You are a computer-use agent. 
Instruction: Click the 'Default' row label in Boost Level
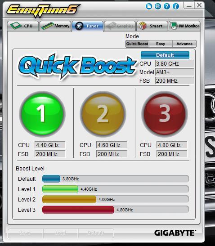[27, 179]
